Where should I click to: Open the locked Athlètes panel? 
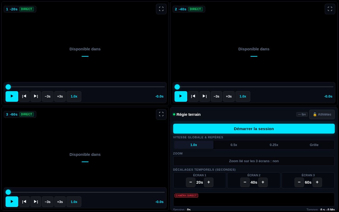pos(322,114)
